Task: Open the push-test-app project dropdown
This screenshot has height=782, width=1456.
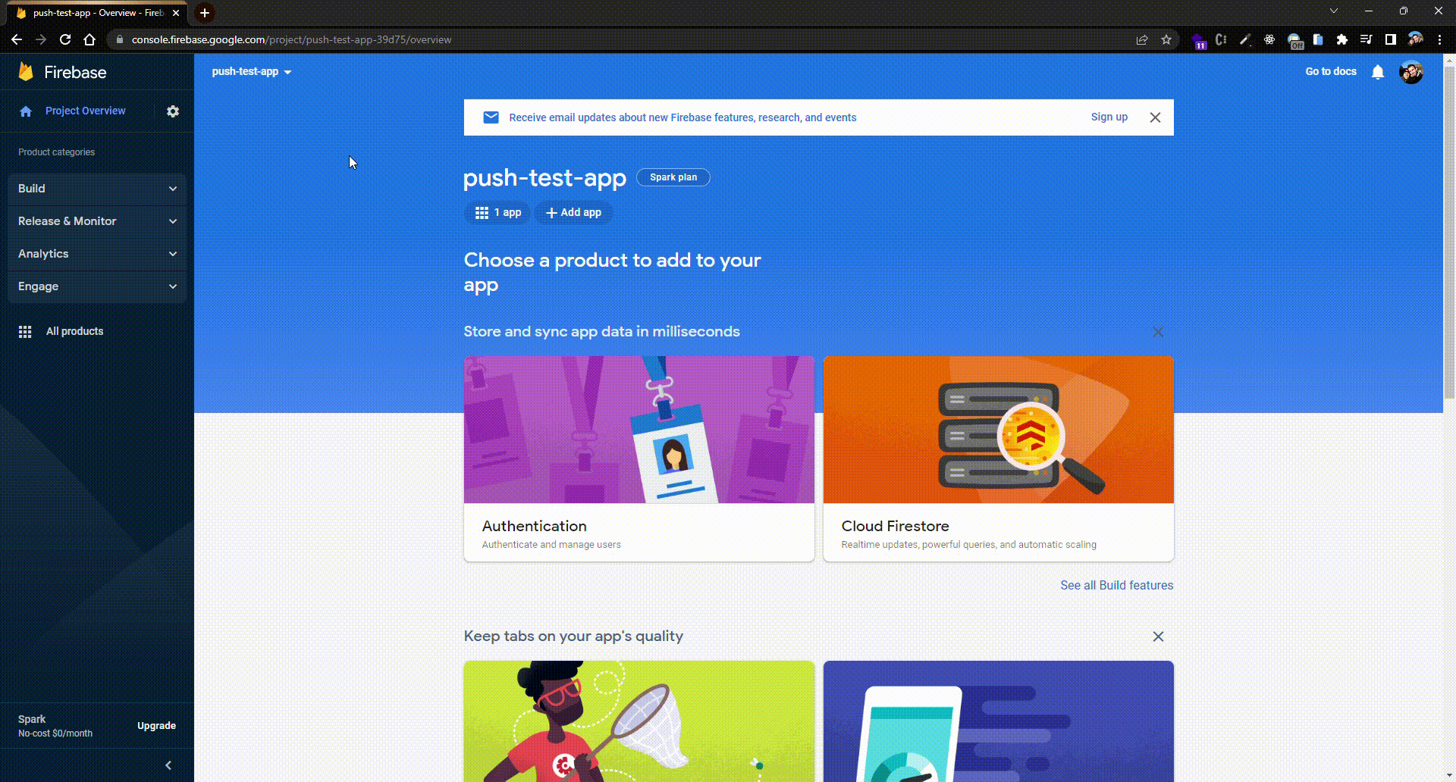Action: coord(252,72)
